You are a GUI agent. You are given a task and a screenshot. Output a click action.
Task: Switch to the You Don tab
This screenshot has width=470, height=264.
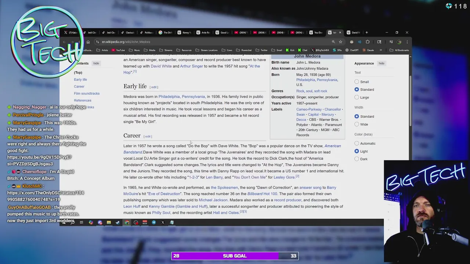pos(316,33)
